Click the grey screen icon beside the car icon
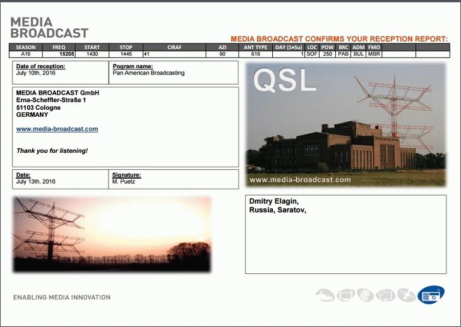This screenshot has width=461, height=327. pyautogui.click(x=346, y=295)
